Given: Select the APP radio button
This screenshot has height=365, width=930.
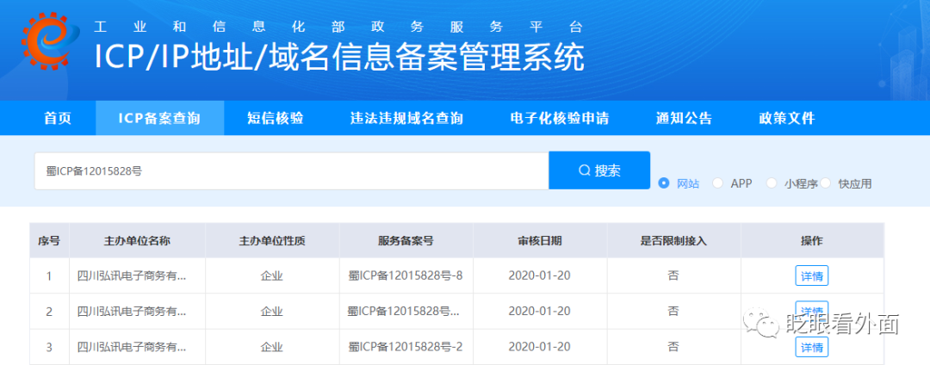Looking at the screenshot, I should tap(717, 183).
